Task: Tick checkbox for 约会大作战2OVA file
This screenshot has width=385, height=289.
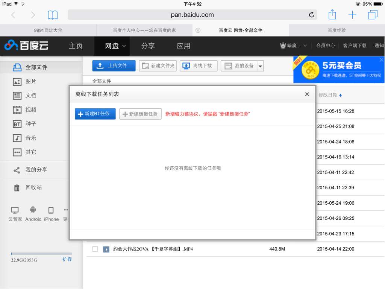Action: (x=95, y=249)
